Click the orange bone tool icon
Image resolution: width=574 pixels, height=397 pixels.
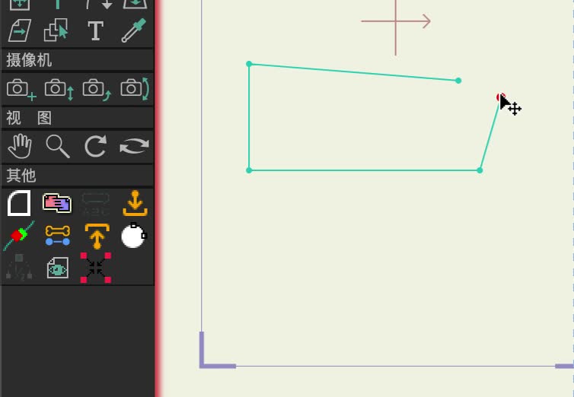[57, 236]
